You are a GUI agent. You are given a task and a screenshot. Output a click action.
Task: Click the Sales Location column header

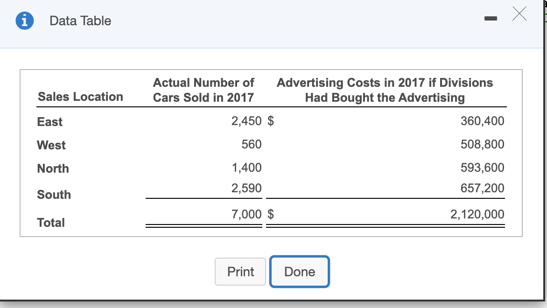(x=80, y=97)
